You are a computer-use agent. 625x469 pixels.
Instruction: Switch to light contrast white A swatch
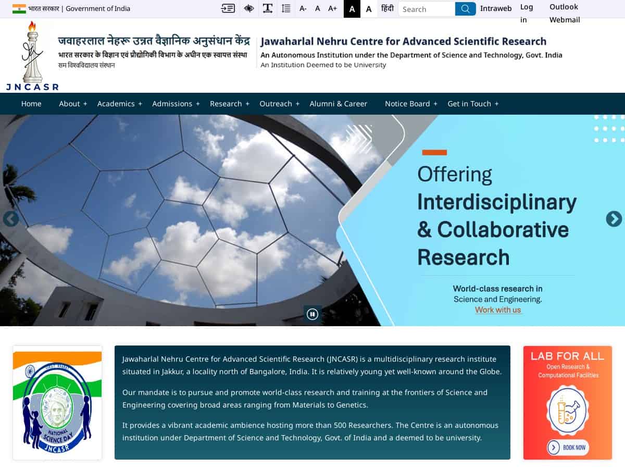pos(369,9)
